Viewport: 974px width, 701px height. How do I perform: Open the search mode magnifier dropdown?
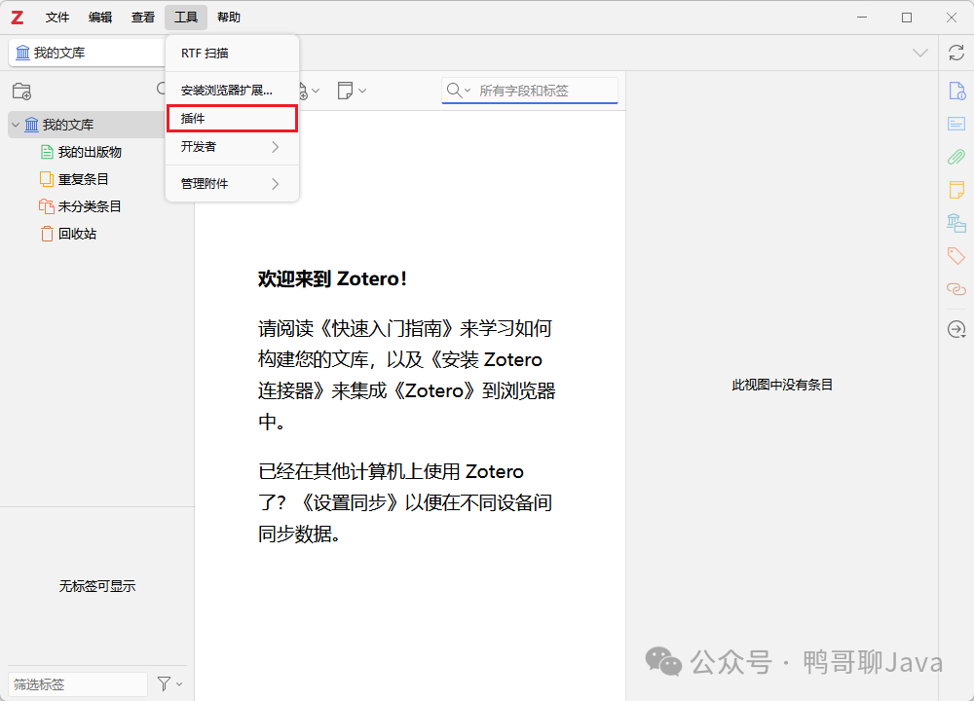point(459,91)
